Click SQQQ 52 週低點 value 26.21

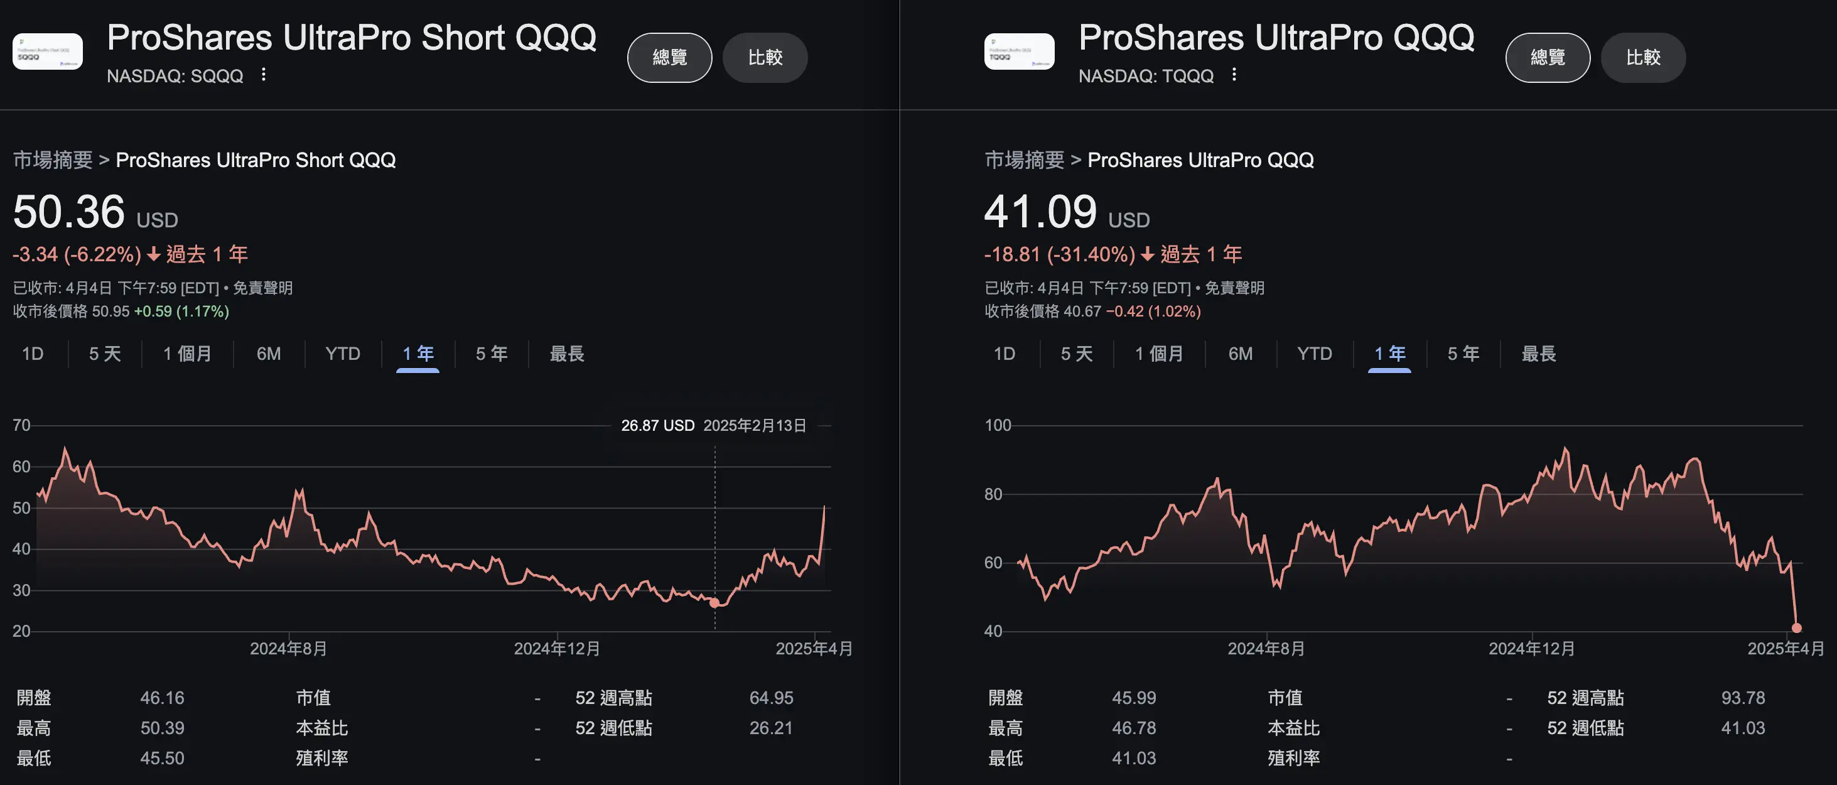771,728
